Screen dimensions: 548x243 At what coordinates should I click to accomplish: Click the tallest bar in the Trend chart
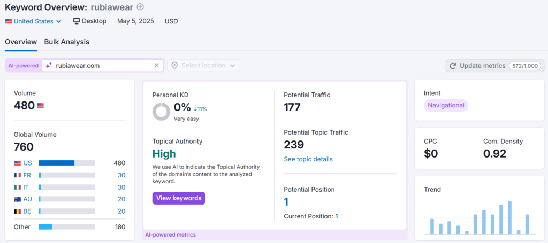(509, 217)
